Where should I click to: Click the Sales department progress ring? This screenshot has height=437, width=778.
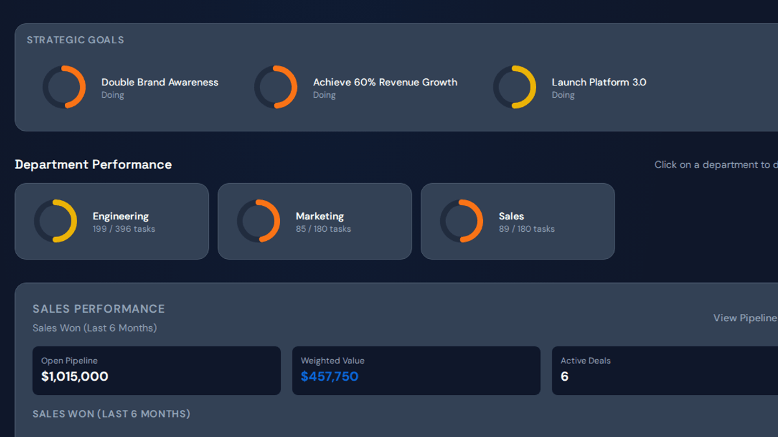point(462,221)
